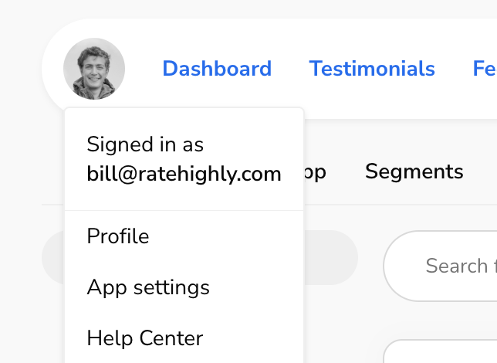Click the gray pill-shaped control behind the menu
The height and width of the screenshot is (363, 497).
click(332, 257)
